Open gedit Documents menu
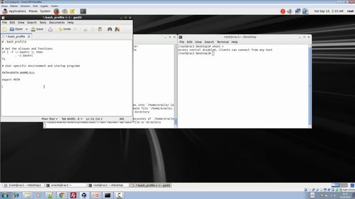 click(x=57, y=23)
